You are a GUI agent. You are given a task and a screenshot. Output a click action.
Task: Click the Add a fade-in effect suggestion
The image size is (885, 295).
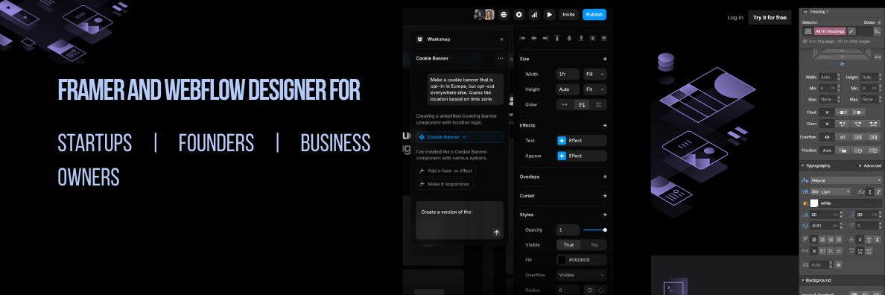(446, 171)
